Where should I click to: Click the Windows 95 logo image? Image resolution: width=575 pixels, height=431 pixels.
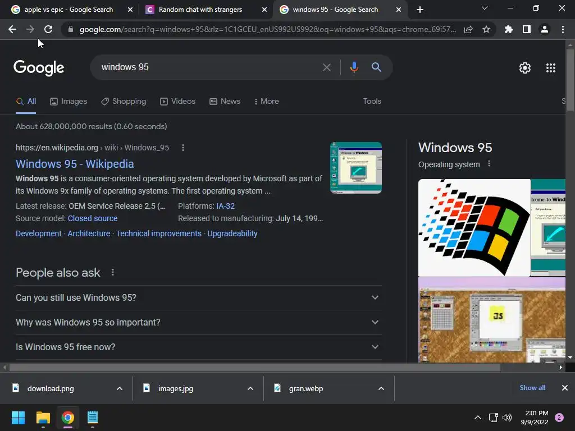(x=474, y=228)
